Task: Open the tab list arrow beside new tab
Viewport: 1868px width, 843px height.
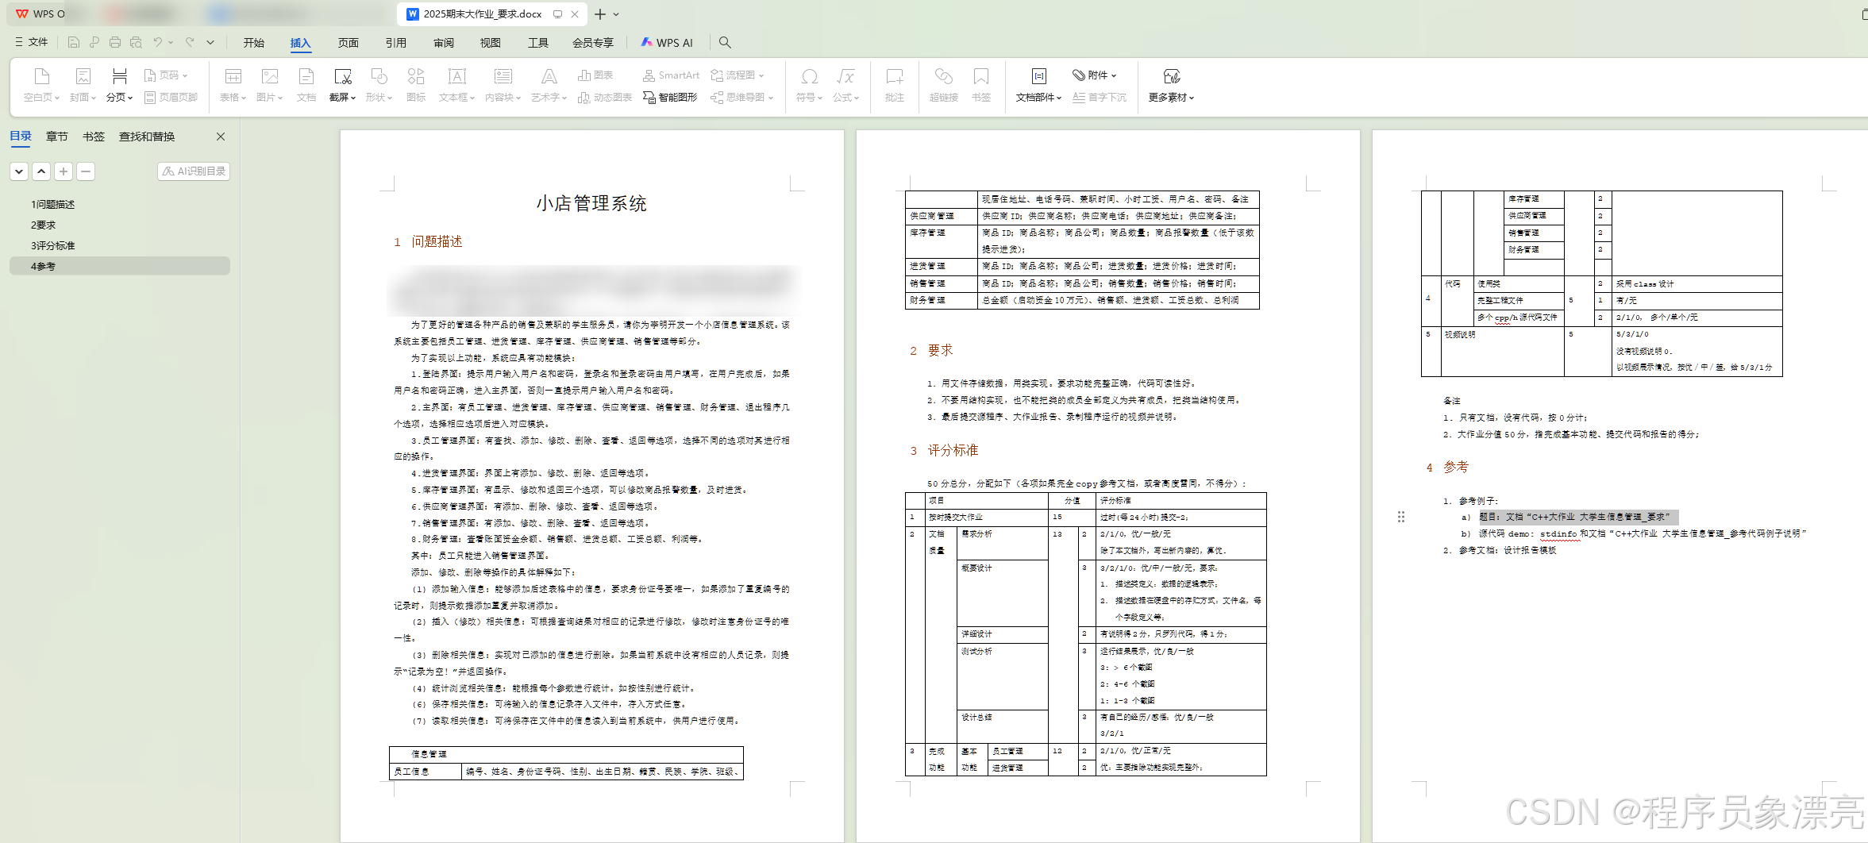Action: pos(616,13)
